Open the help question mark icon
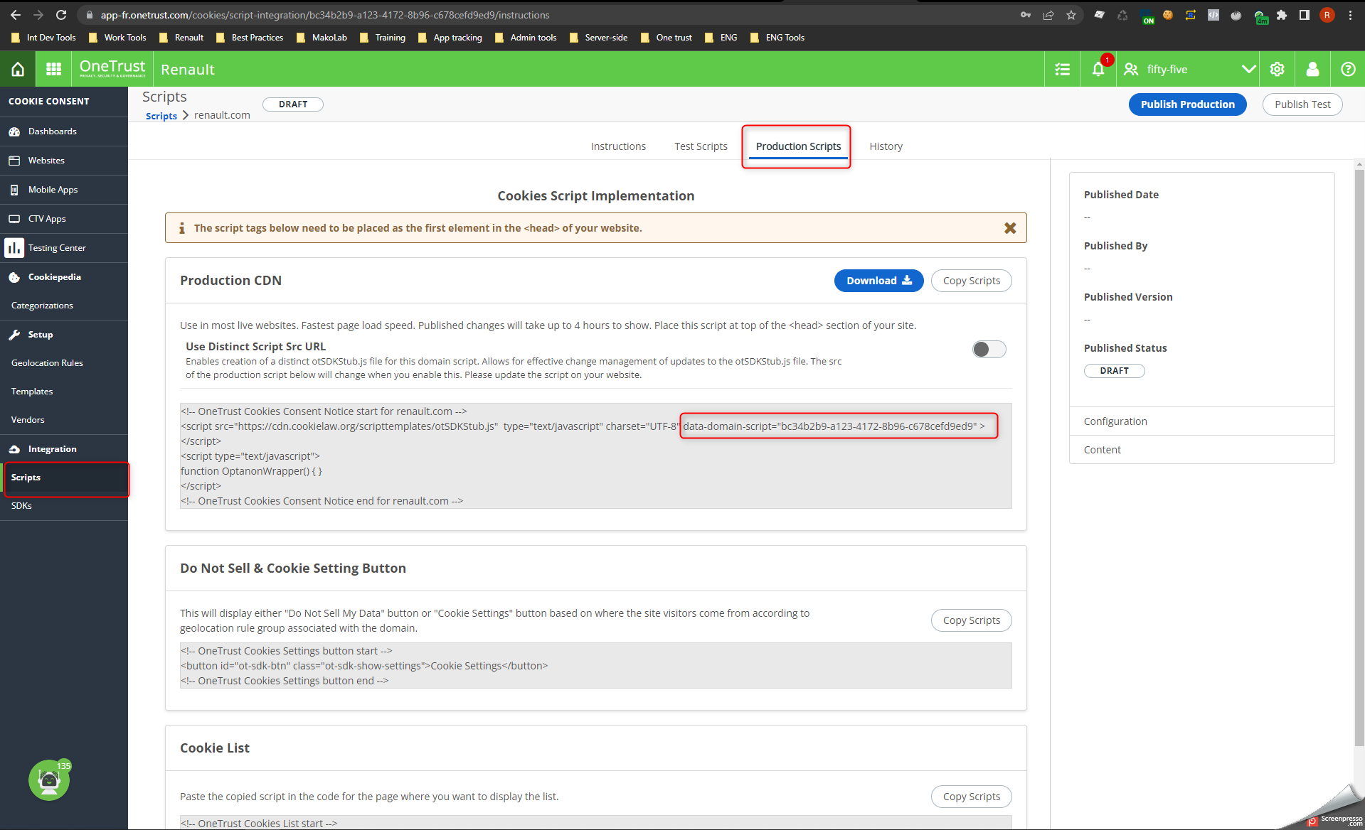This screenshot has height=830, width=1365. (x=1348, y=69)
